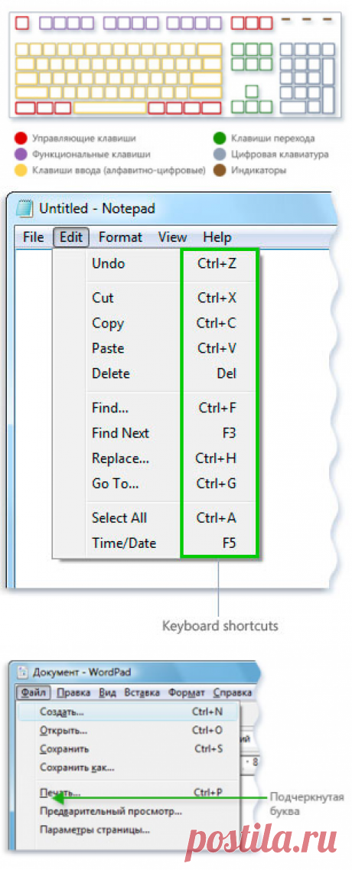Viewport: 352px width, 870px height.
Task: Click the purple functional keys legend dot
Action: (21, 155)
